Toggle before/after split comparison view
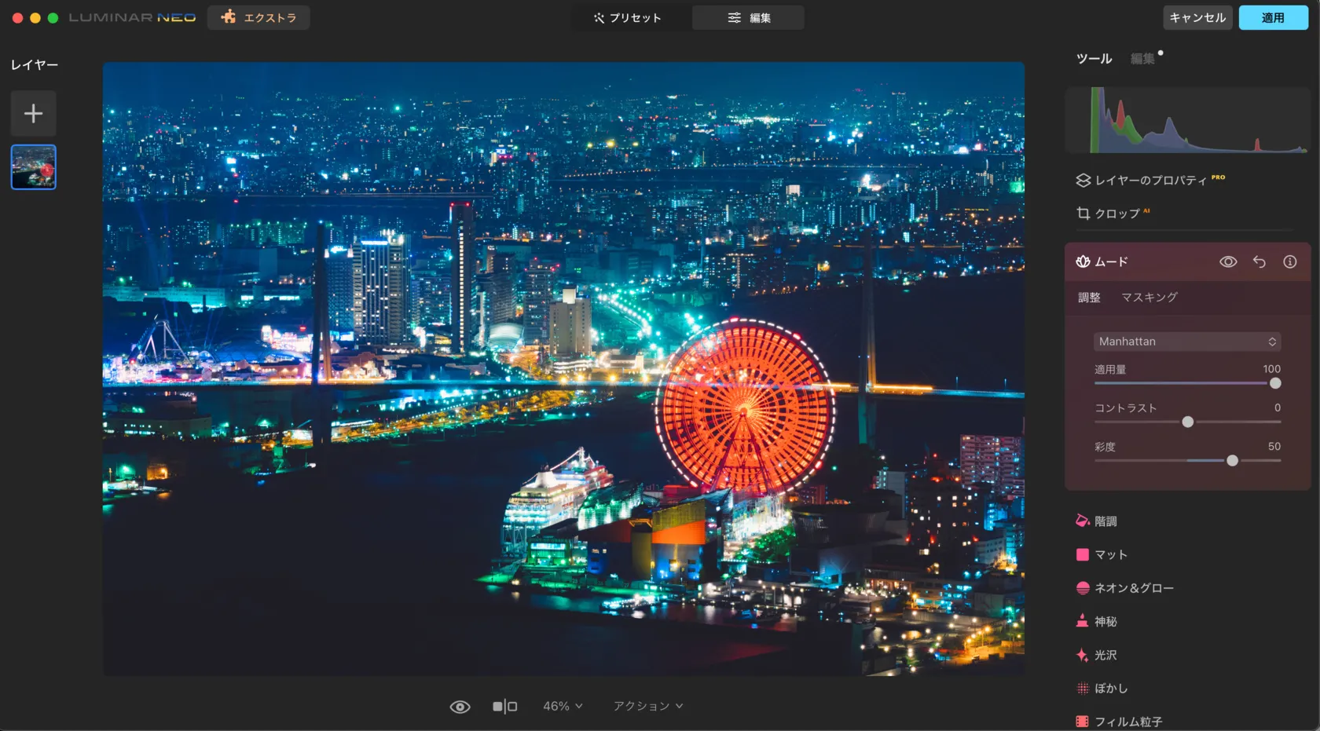The height and width of the screenshot is (731, 1320). (x=504, y=707)
